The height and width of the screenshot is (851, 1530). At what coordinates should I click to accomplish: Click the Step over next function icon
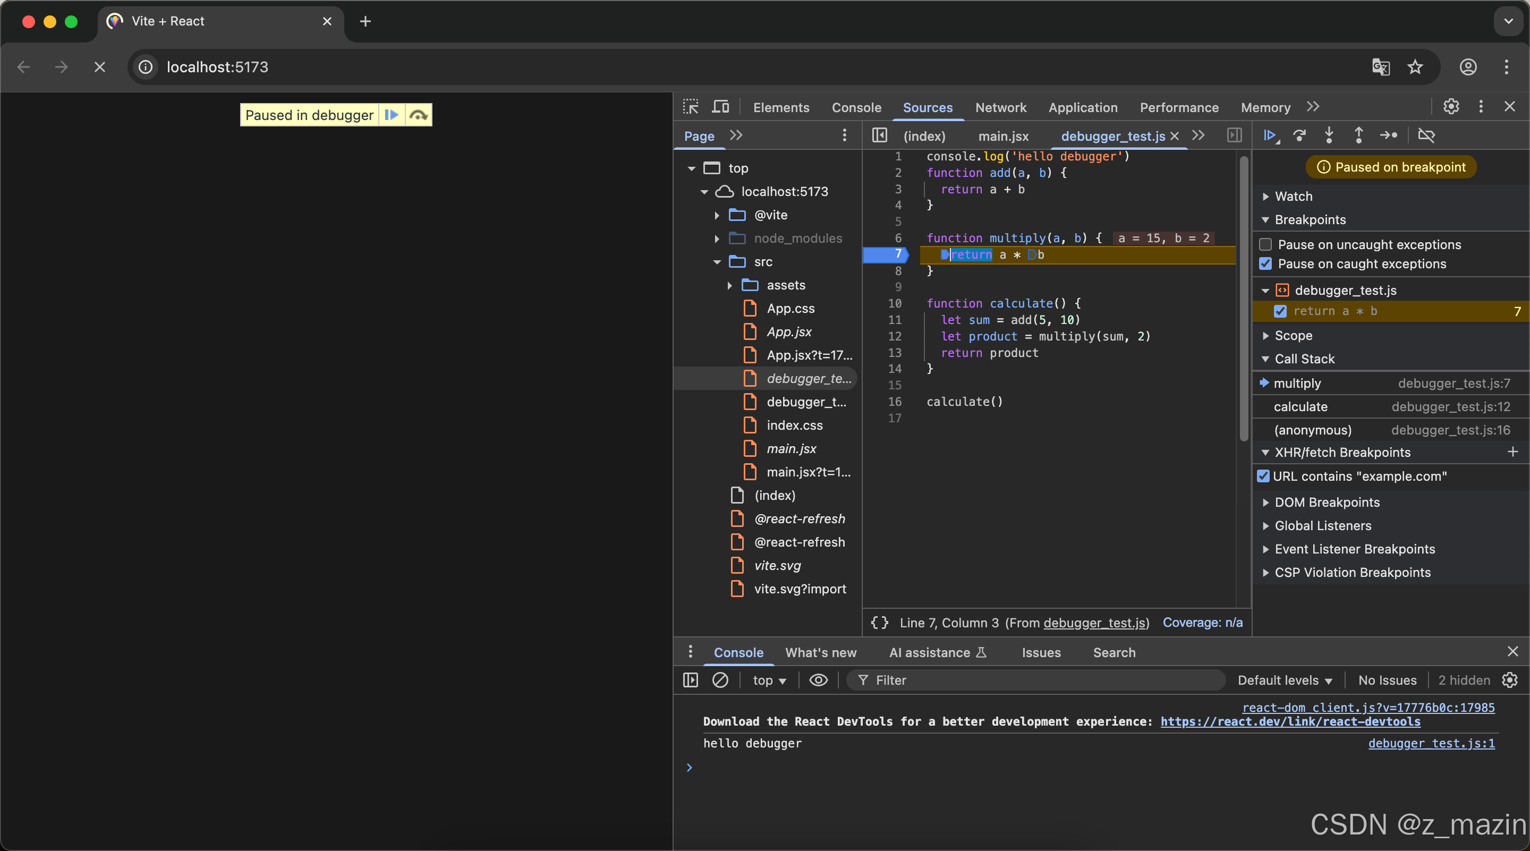click(x=1299, y=135)
